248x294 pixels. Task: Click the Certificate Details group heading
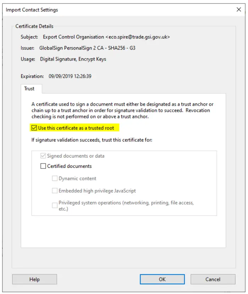click(34, 26)
